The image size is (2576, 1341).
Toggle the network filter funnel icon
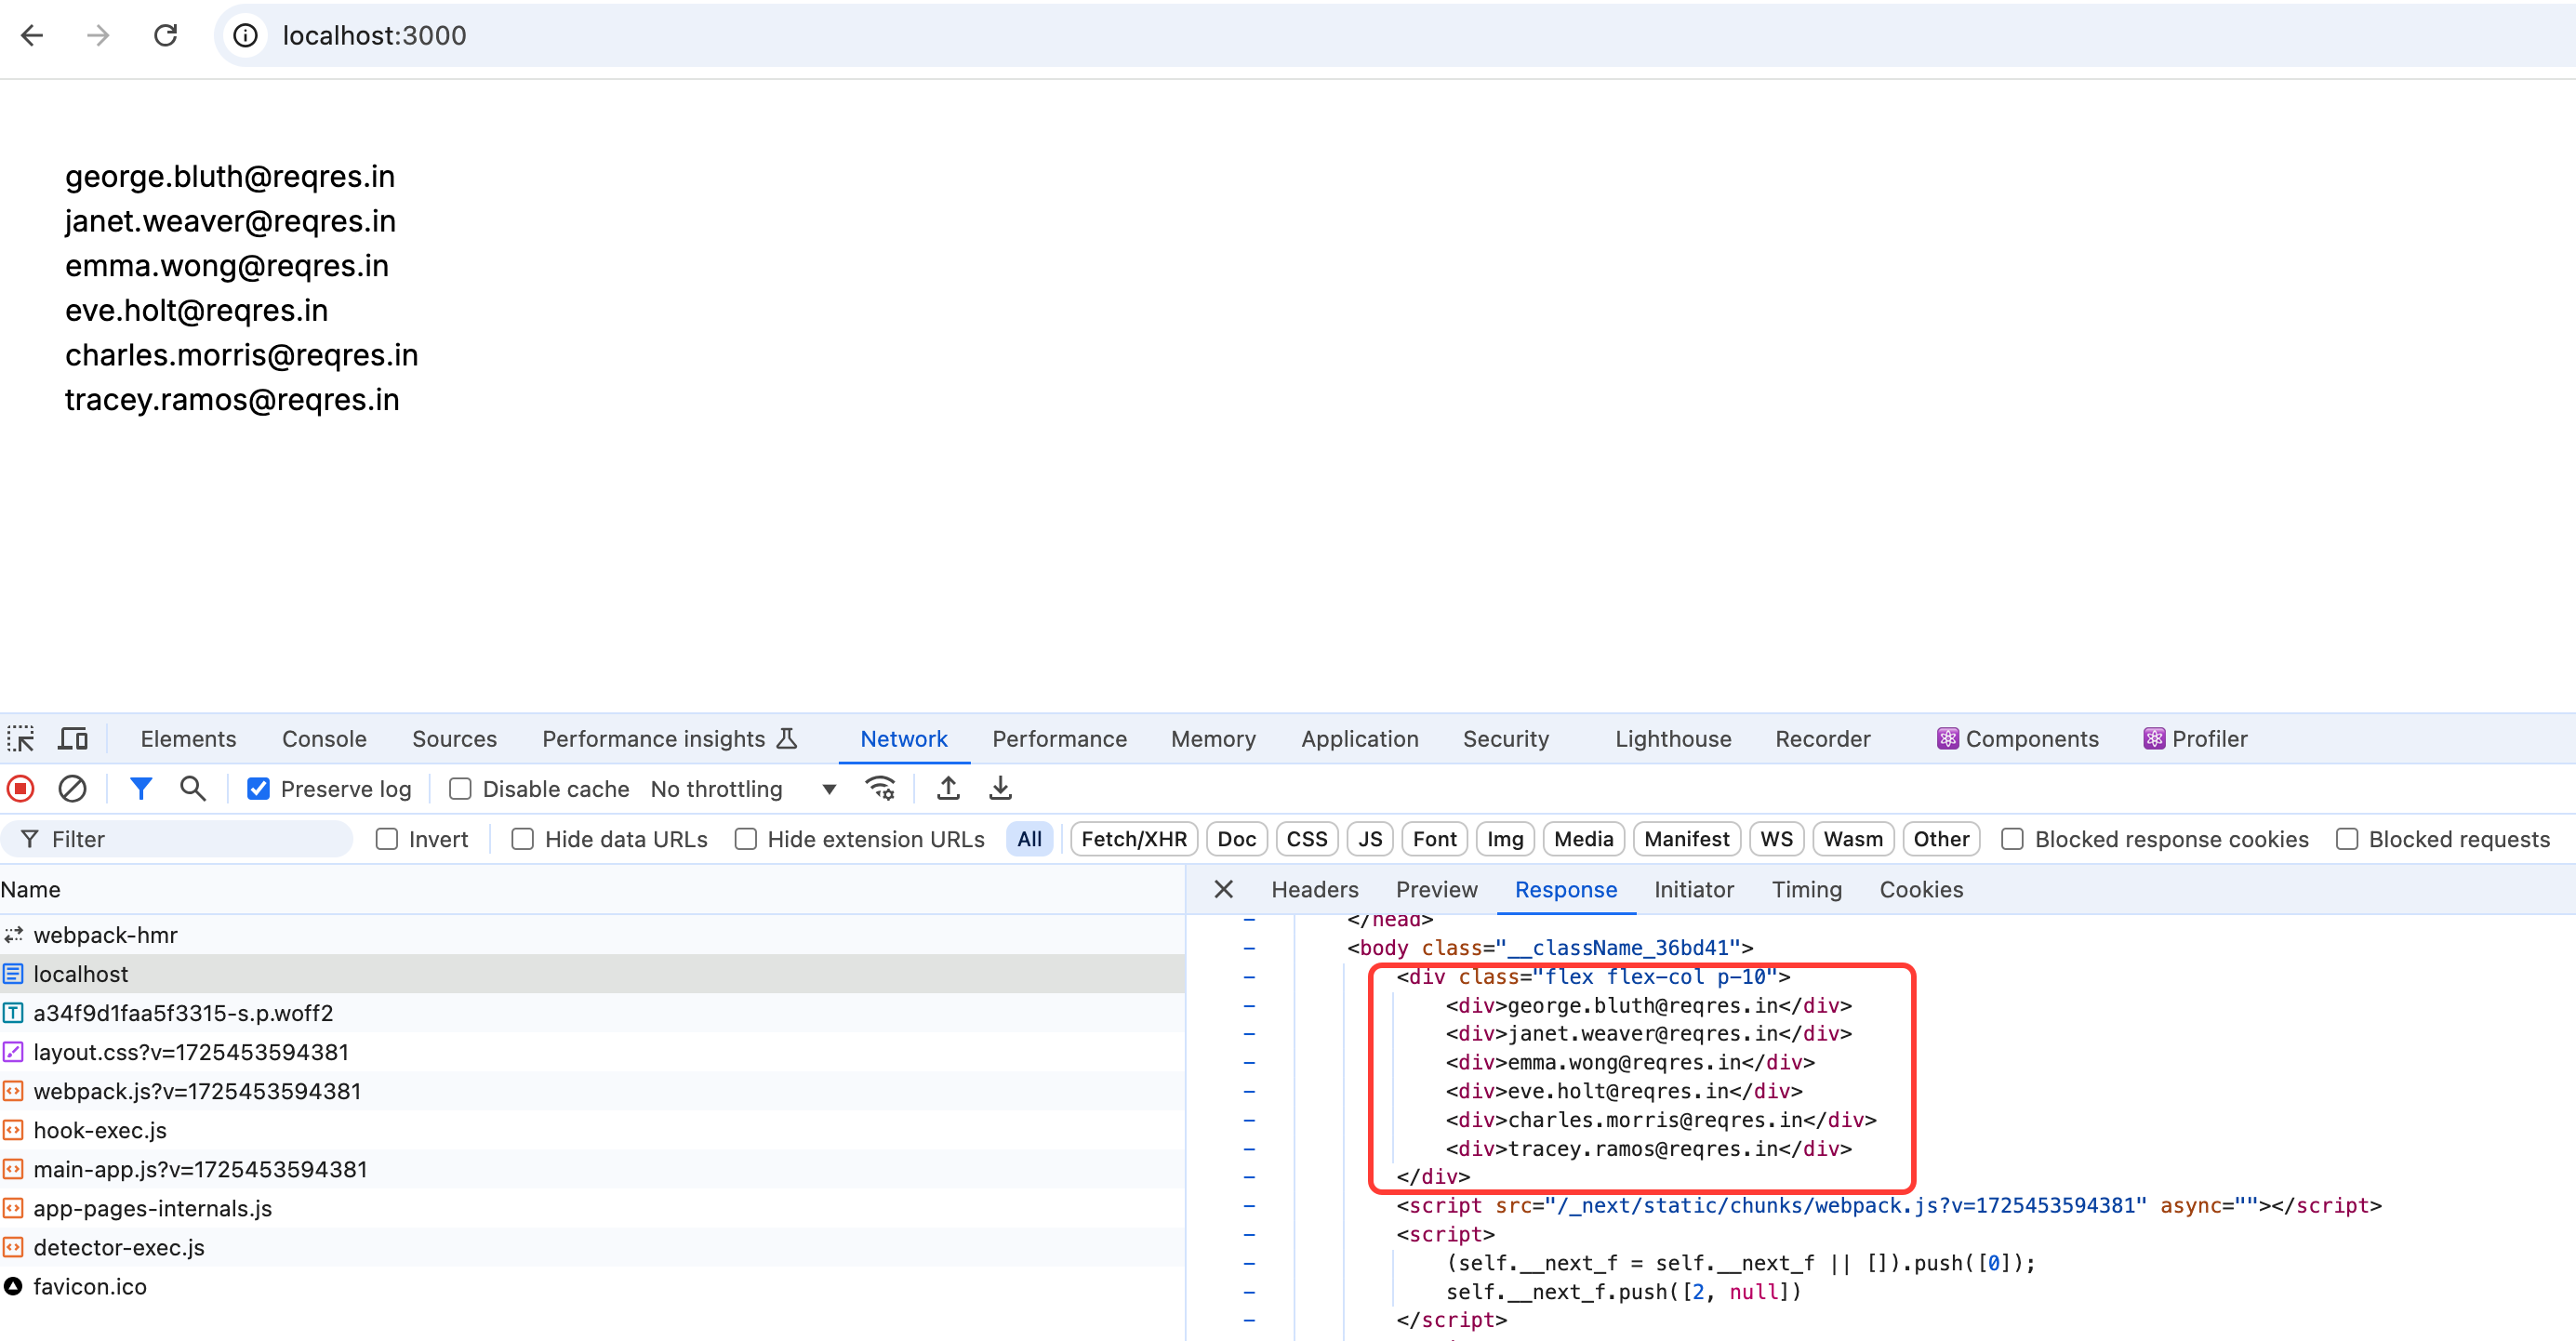click(x=141, y=789)
